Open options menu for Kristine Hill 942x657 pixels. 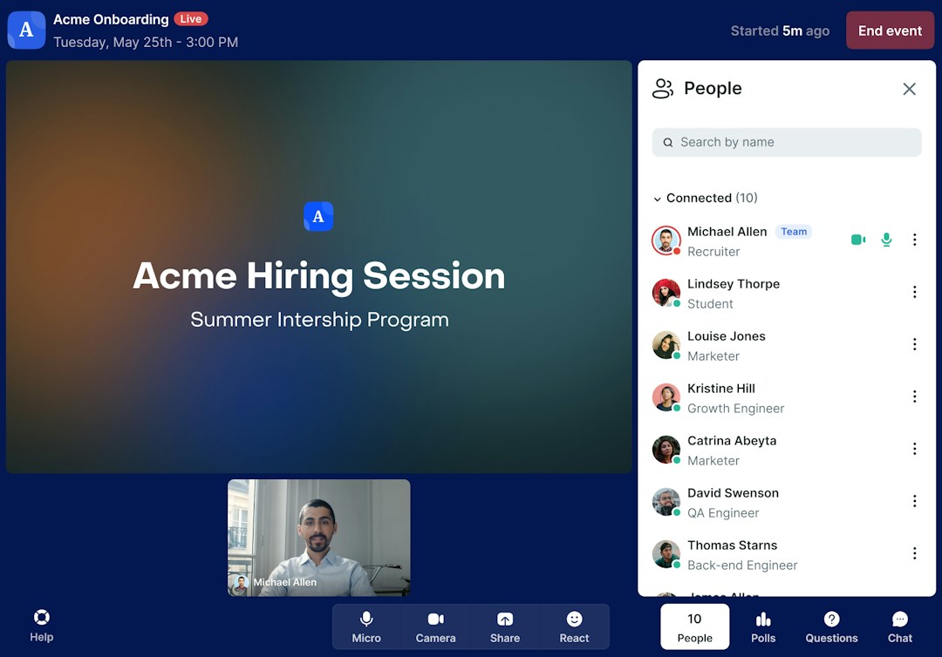914,396
